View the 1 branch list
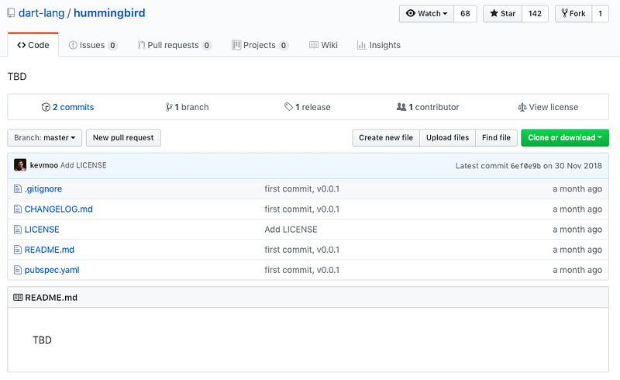Screen dimensions: 620x380 (187, 107)
